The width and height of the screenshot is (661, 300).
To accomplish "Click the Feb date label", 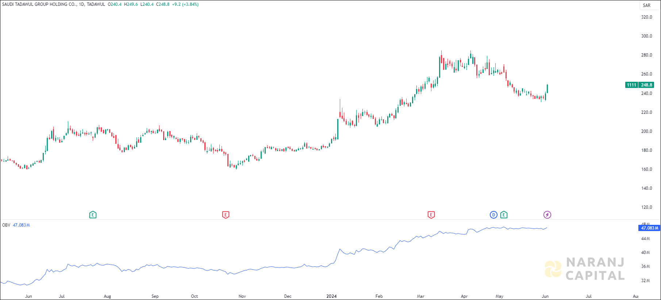I will coord(379,296).
